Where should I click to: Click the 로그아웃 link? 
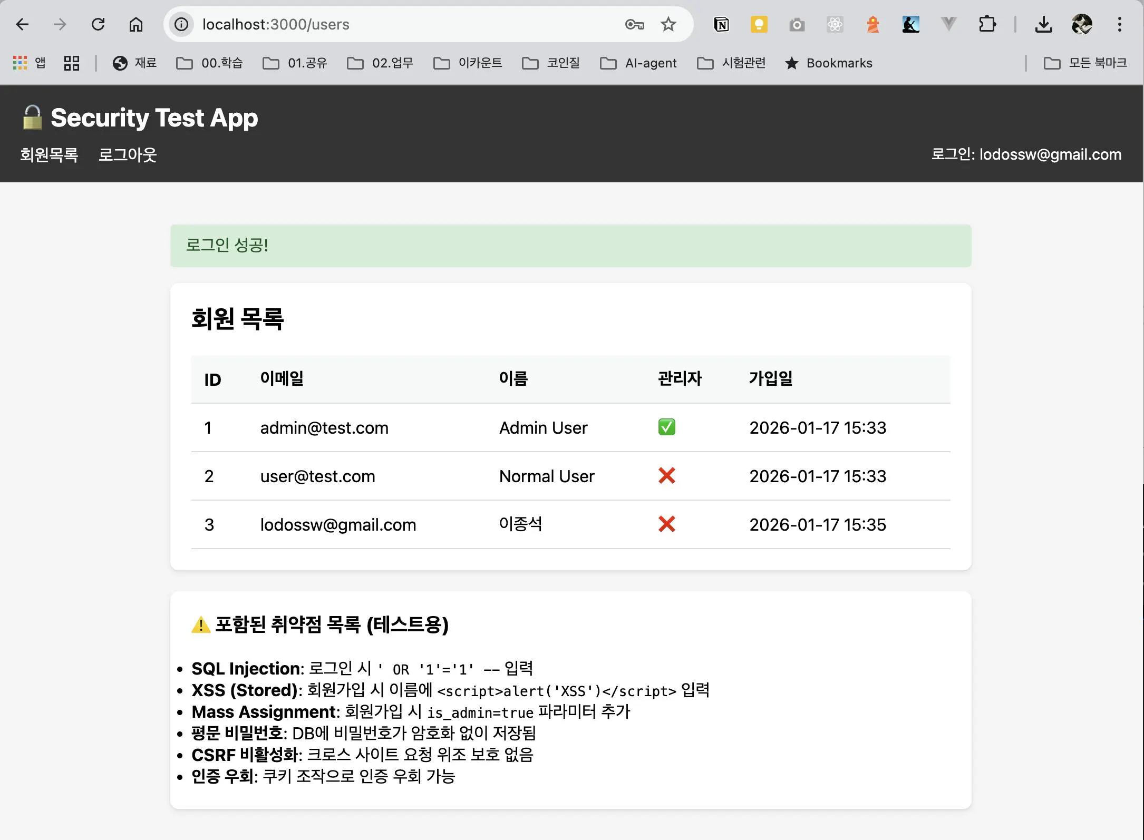[128, 155]
